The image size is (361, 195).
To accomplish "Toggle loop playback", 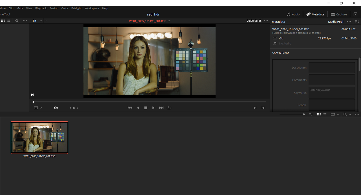I will [x=169, y=108].
